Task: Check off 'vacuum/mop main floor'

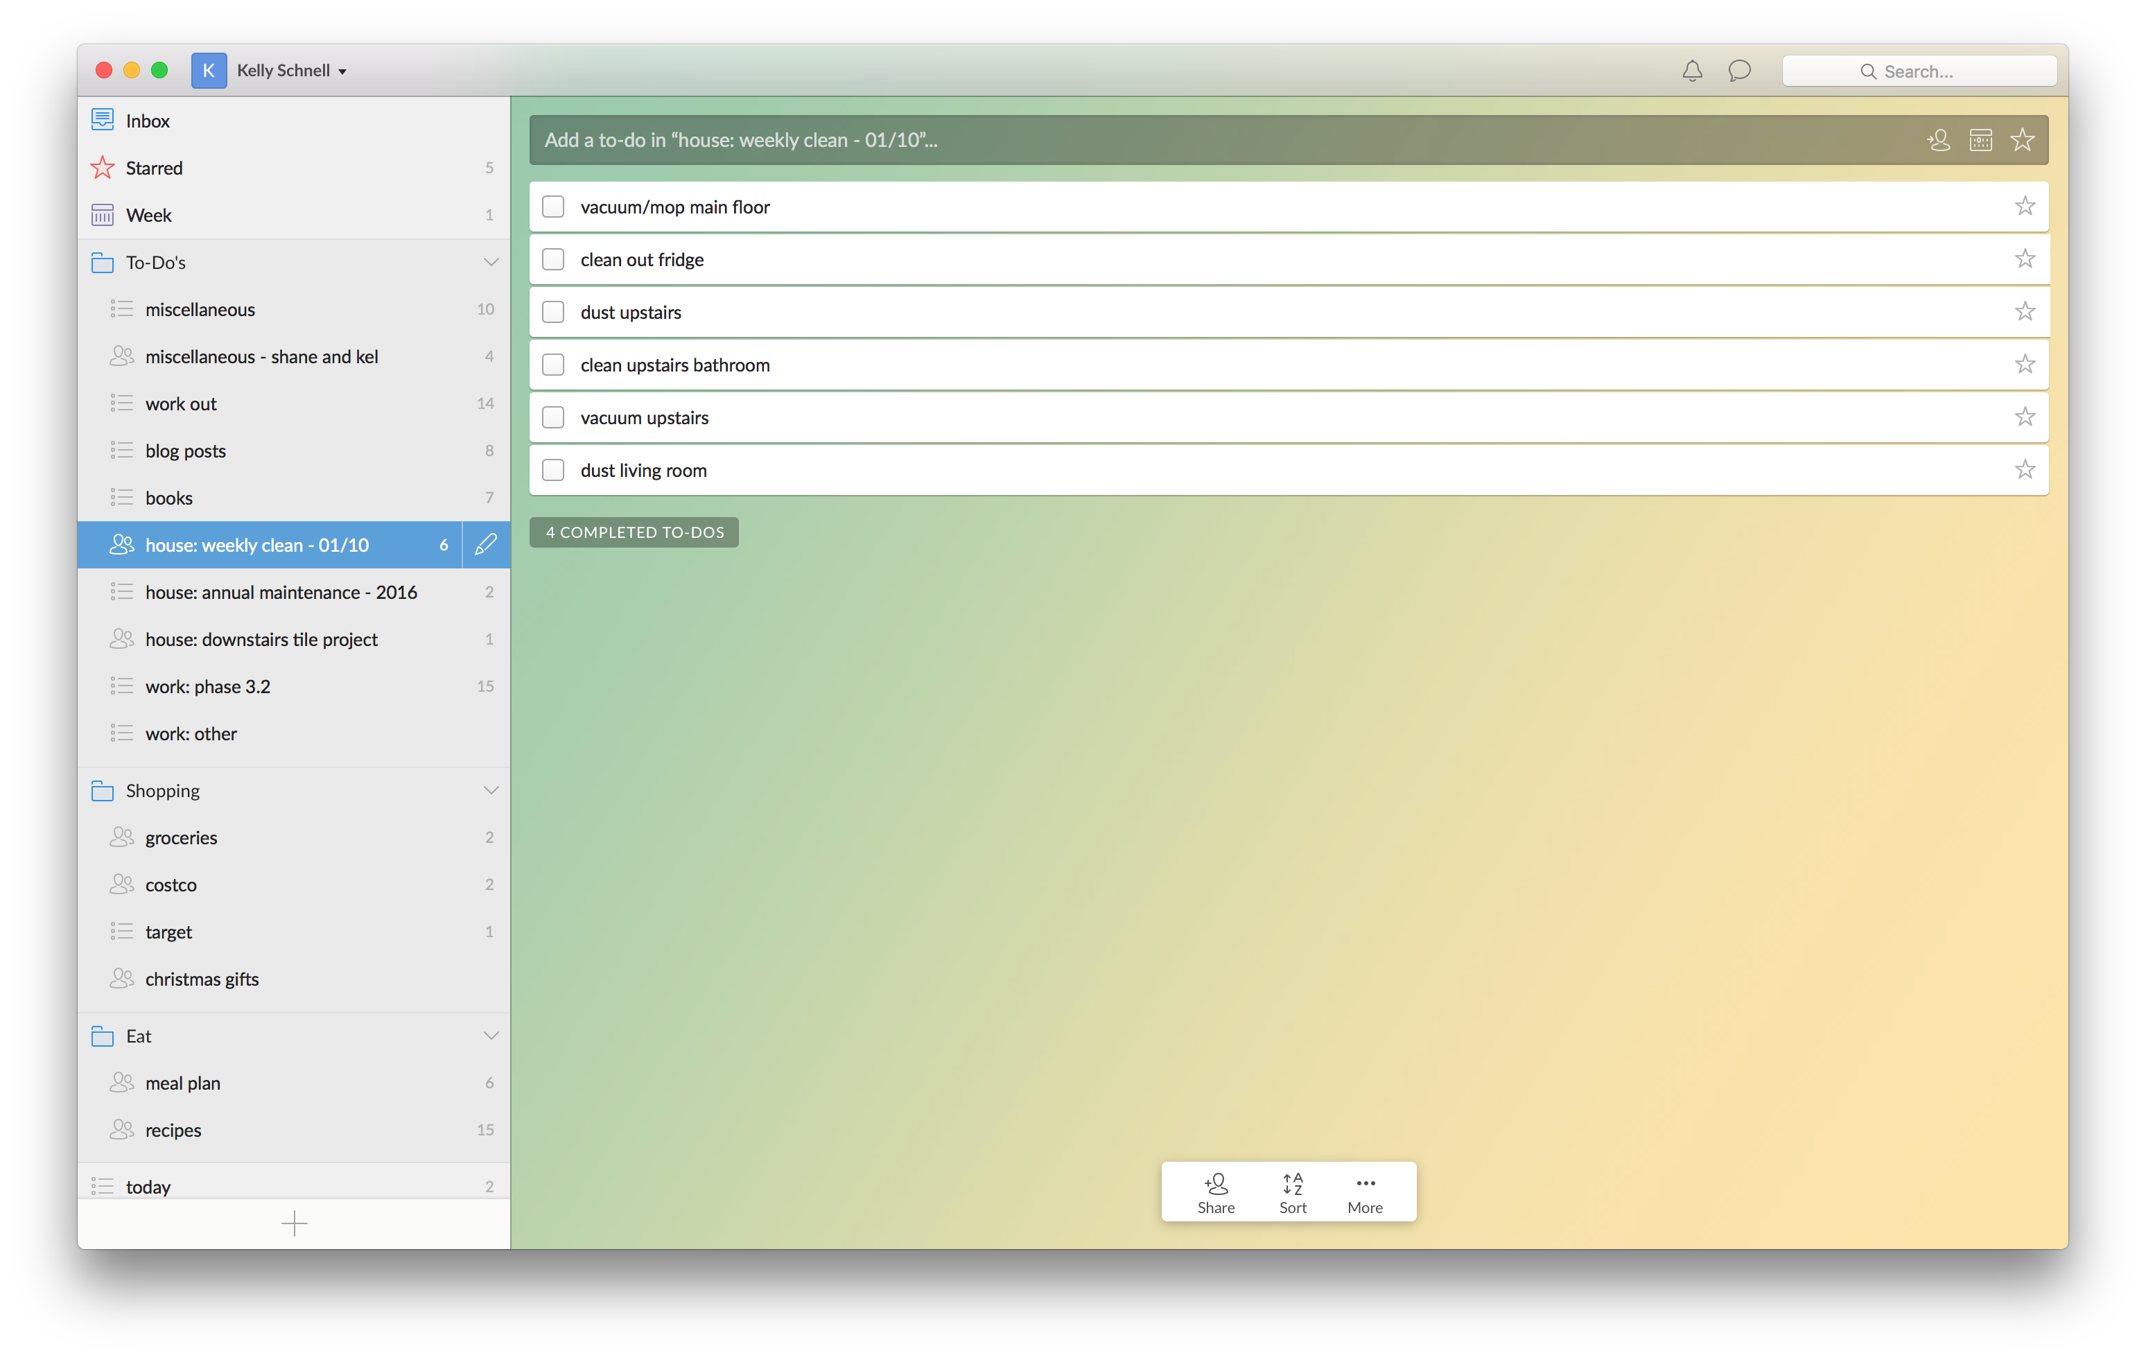Action: click(553, 207)
